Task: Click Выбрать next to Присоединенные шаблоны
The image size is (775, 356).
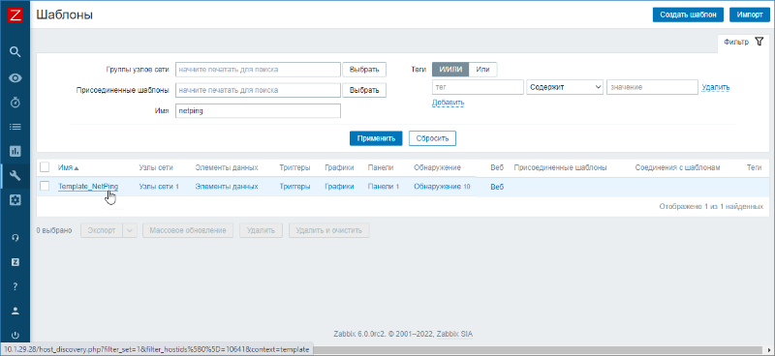Action: click(364, 90)
